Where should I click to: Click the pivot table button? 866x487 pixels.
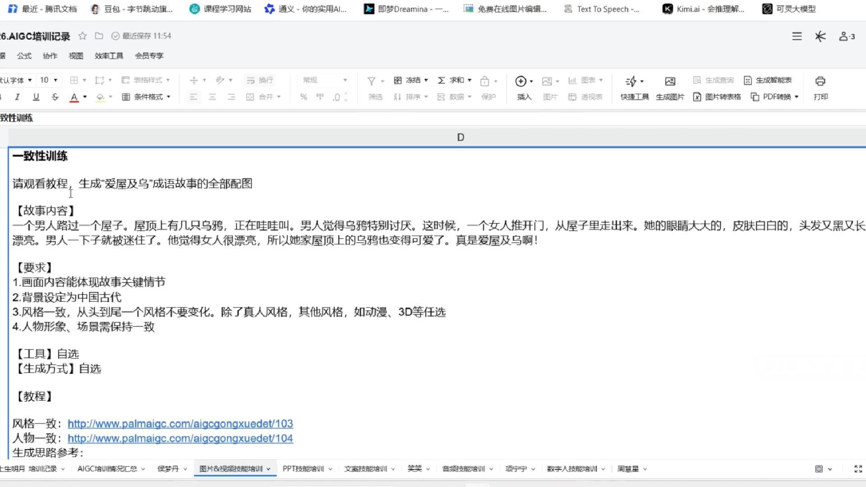click(x=585, y=96)
